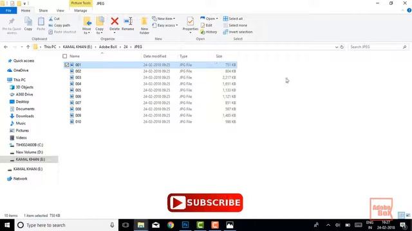Click the red Delete icon

tap(115, 21)
